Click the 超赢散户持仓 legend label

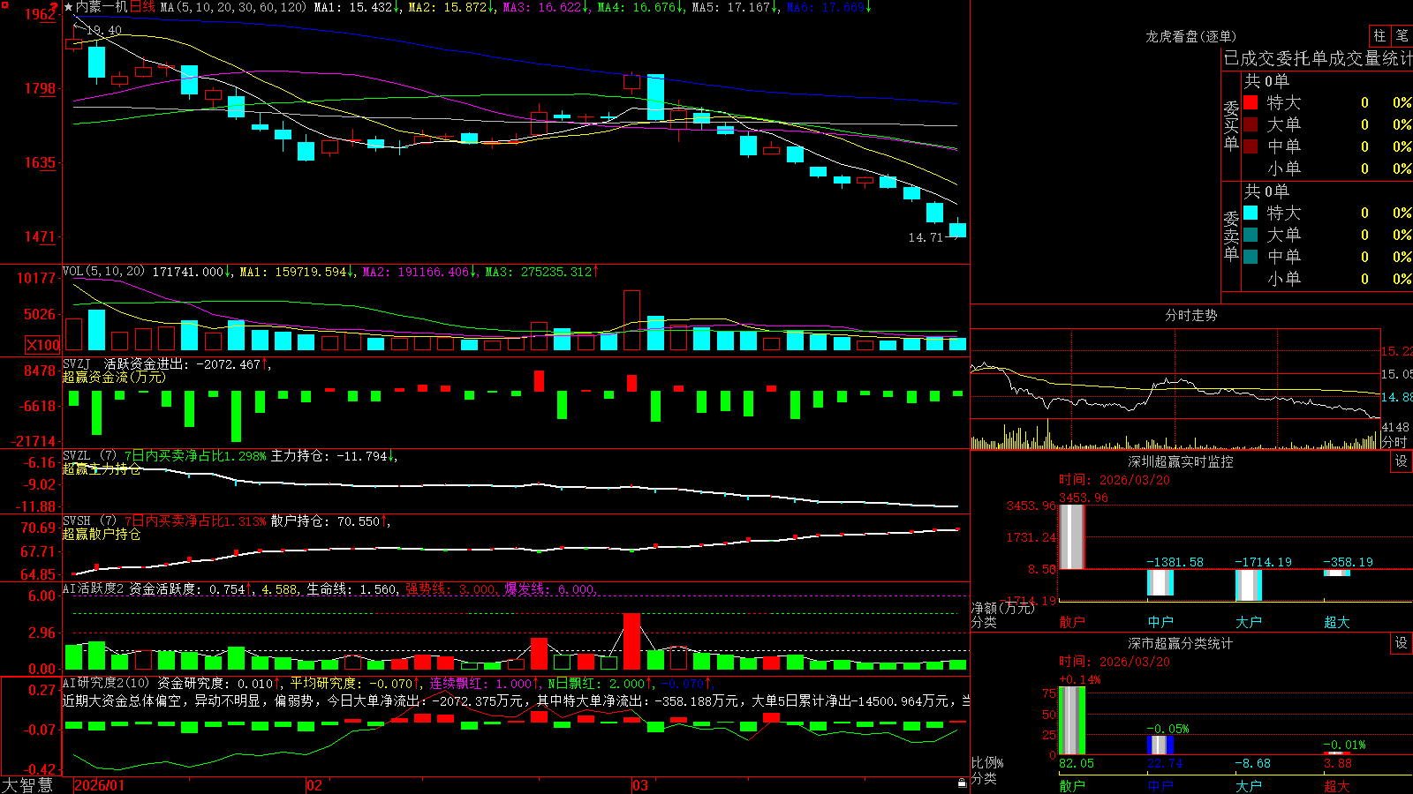(102, 534)
